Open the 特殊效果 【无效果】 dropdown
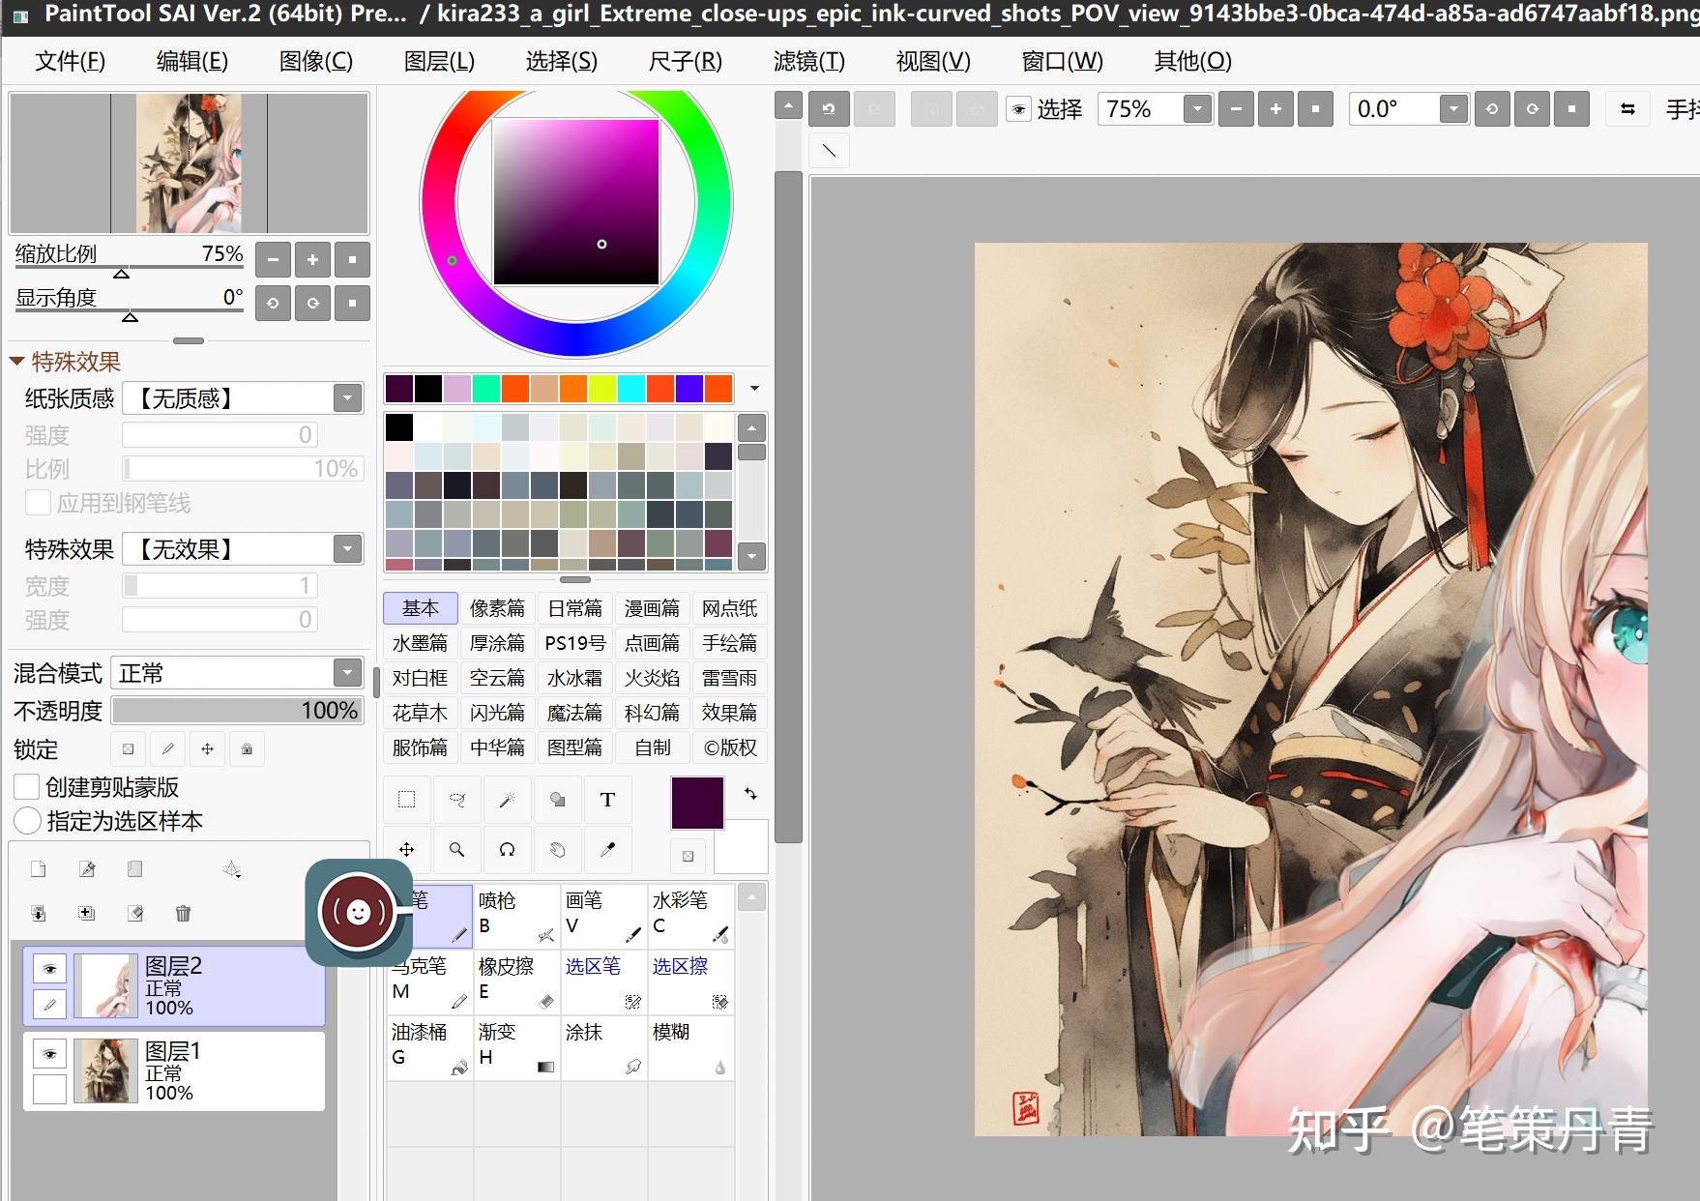The height and width of the screenshot is (1201, 1700). [347, 549]
